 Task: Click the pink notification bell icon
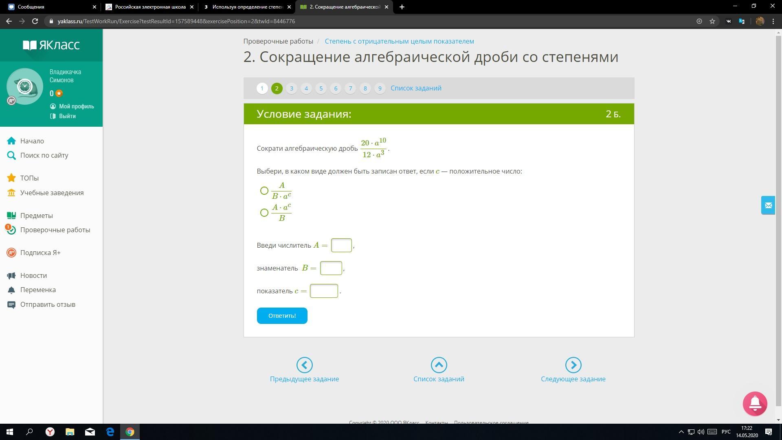tap(755, 403)
